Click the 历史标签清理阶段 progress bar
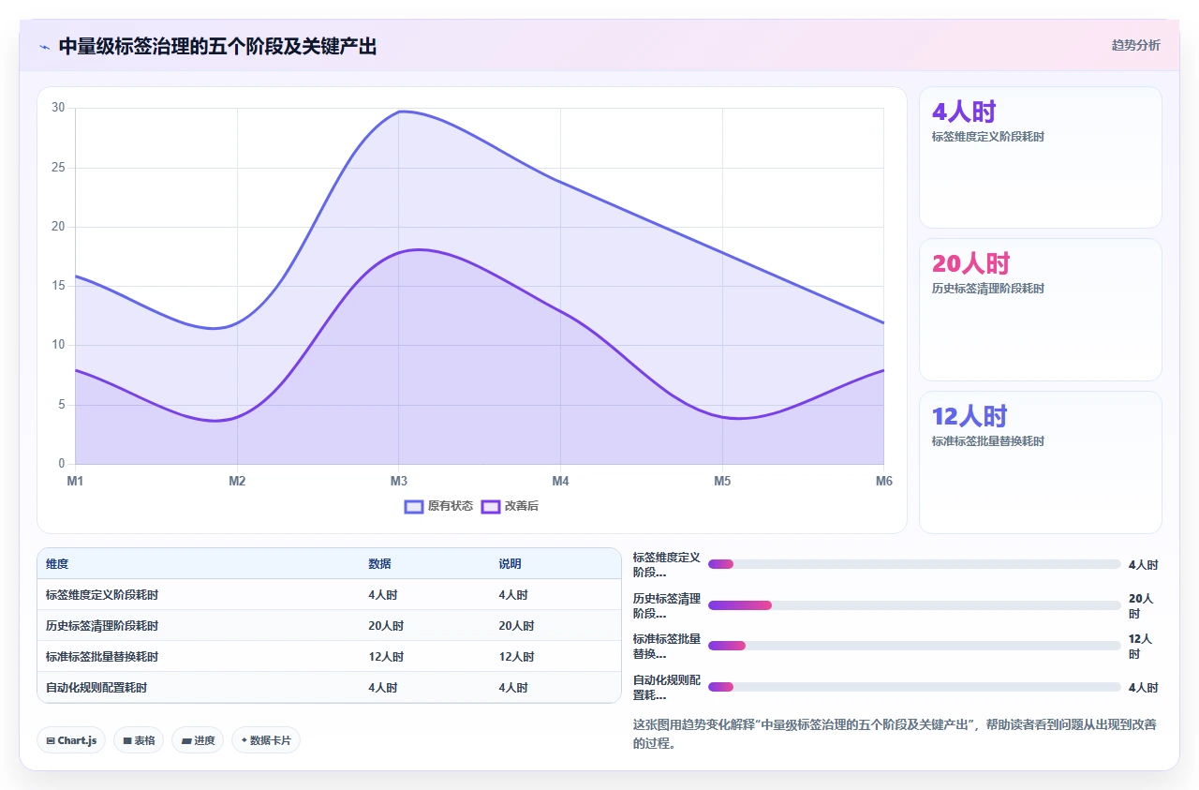 tap(914, 605)
